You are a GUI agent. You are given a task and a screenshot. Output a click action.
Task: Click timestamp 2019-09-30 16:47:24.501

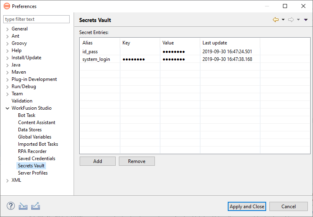[227, 52]
